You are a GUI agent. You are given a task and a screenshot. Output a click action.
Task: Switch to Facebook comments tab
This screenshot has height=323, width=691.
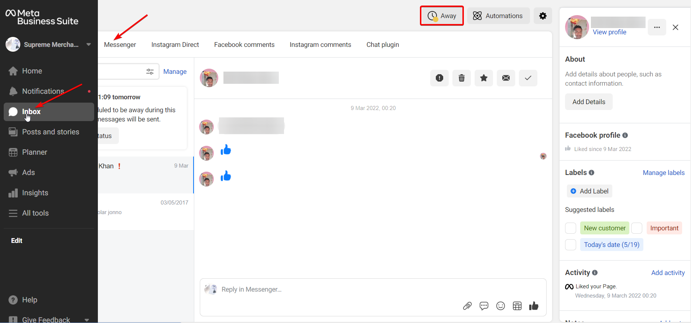pyautogui.click(x=244, y=45)
